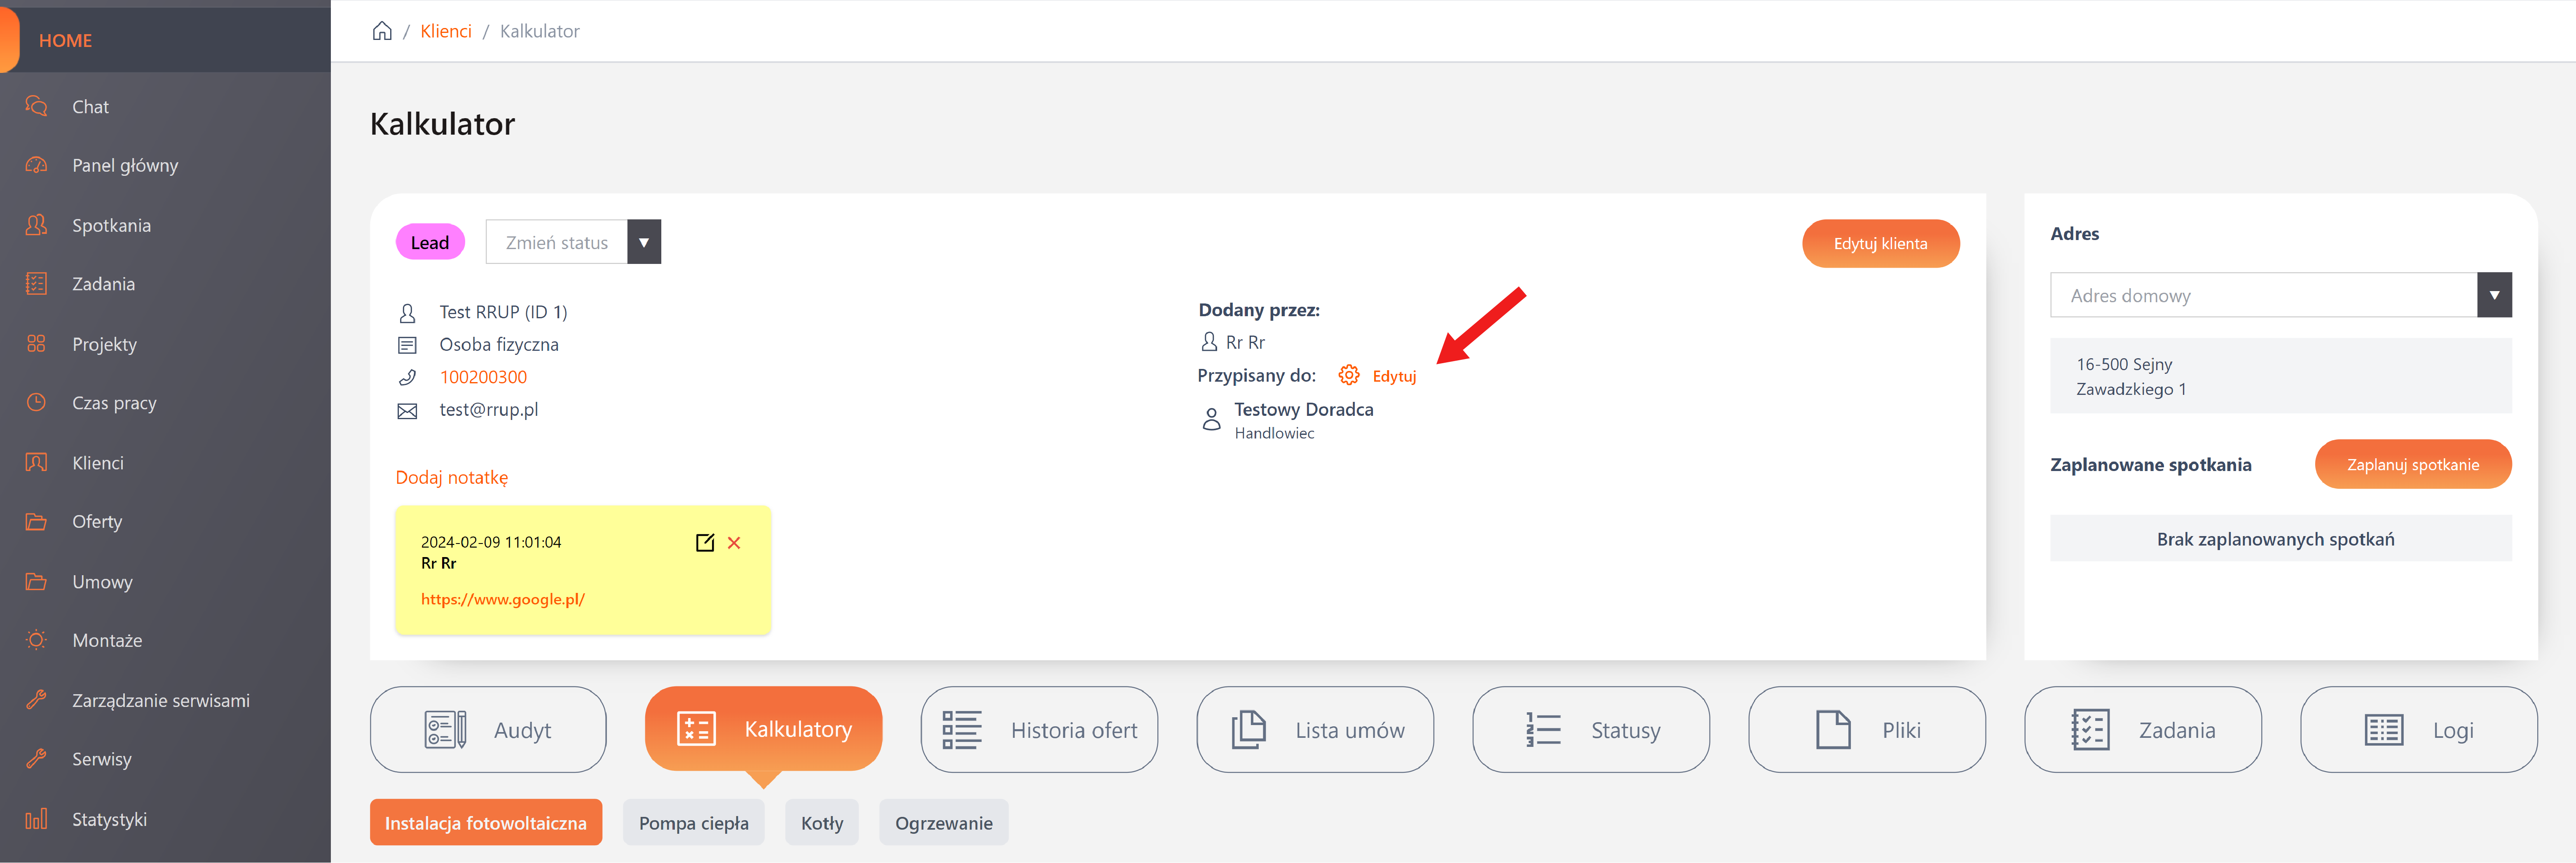Screen dimensions: 2576x863
Task: Click the home breadcrumb icon
Action: (x=382, y=31)
